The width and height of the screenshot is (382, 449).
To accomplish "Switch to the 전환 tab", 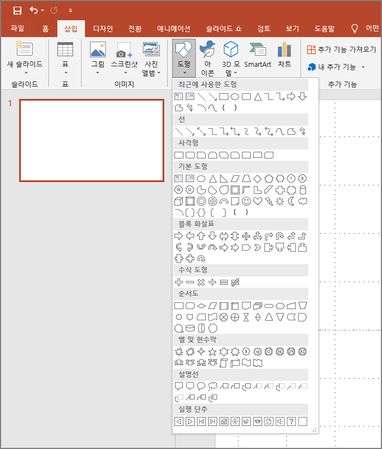I will point(134,28).
